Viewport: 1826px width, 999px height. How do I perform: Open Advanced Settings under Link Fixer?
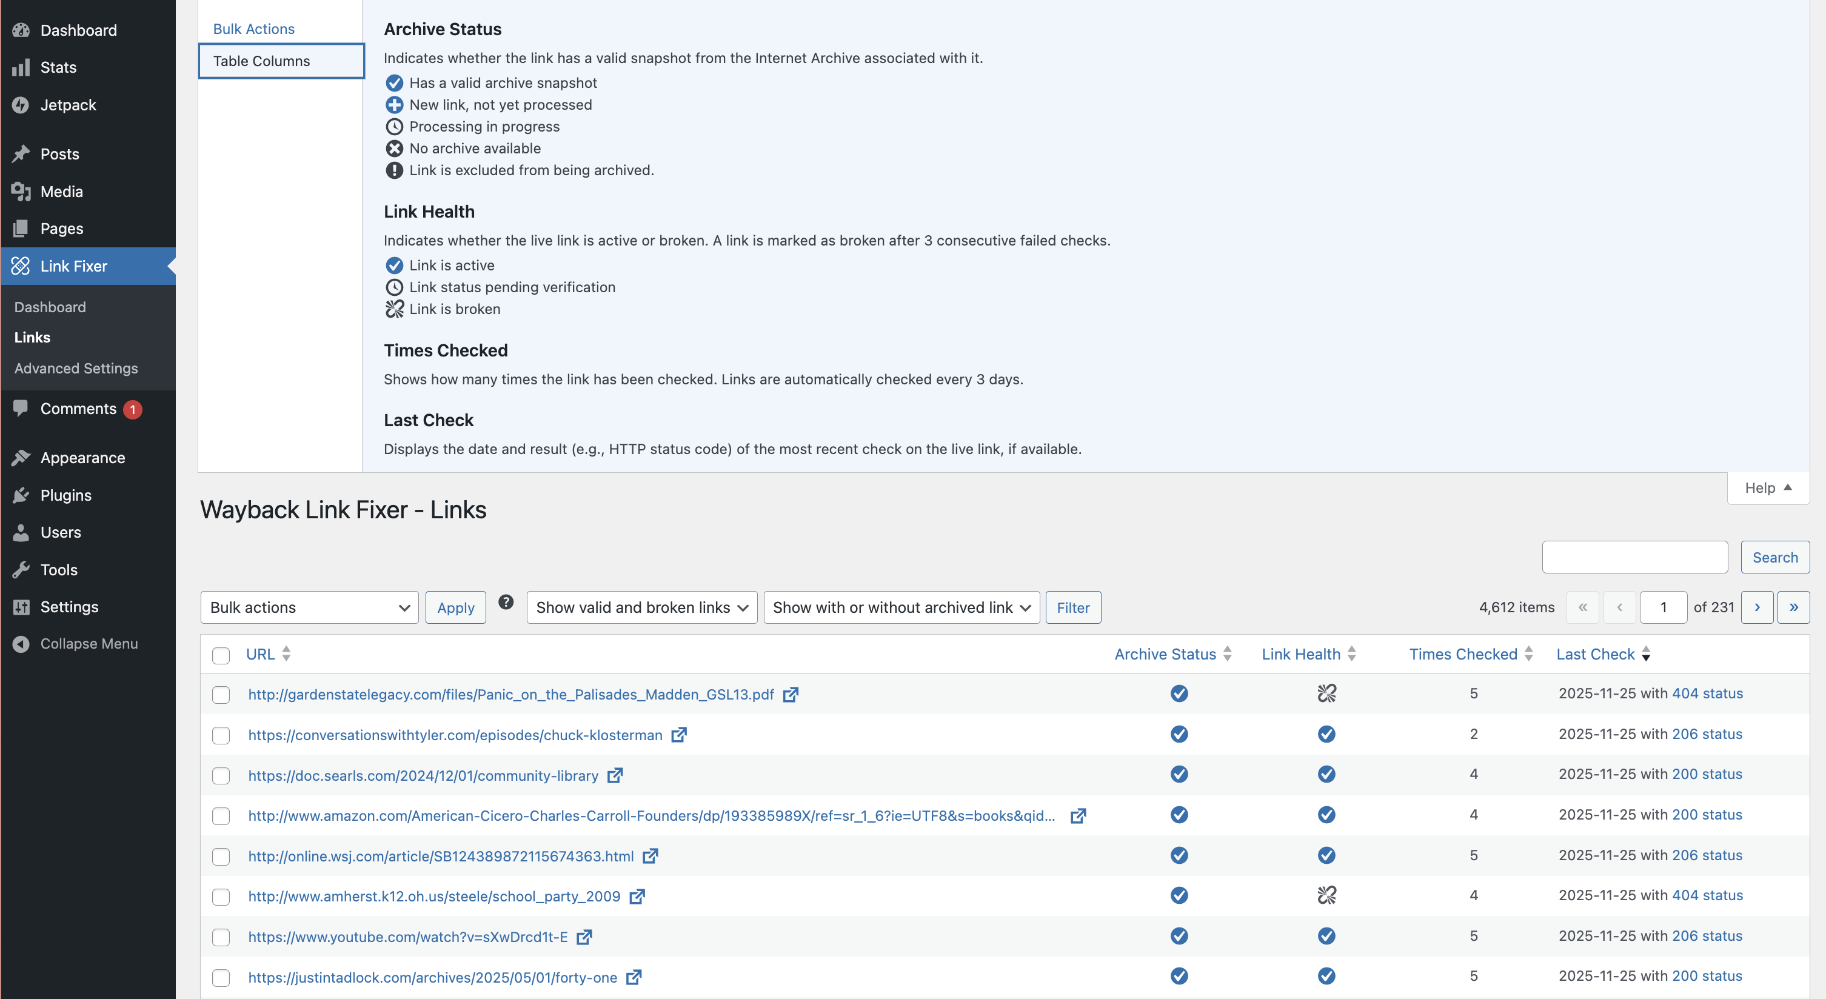click(76, 368)
